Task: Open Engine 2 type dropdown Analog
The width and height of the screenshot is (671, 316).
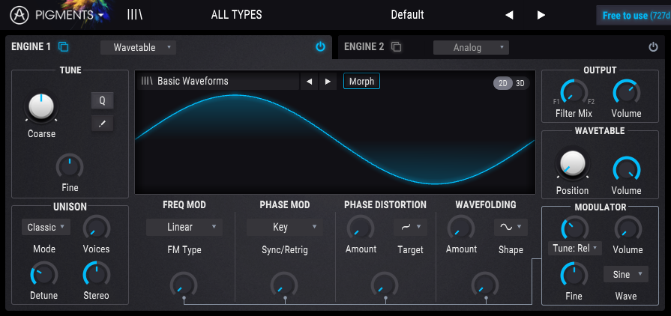Action: 471,47
